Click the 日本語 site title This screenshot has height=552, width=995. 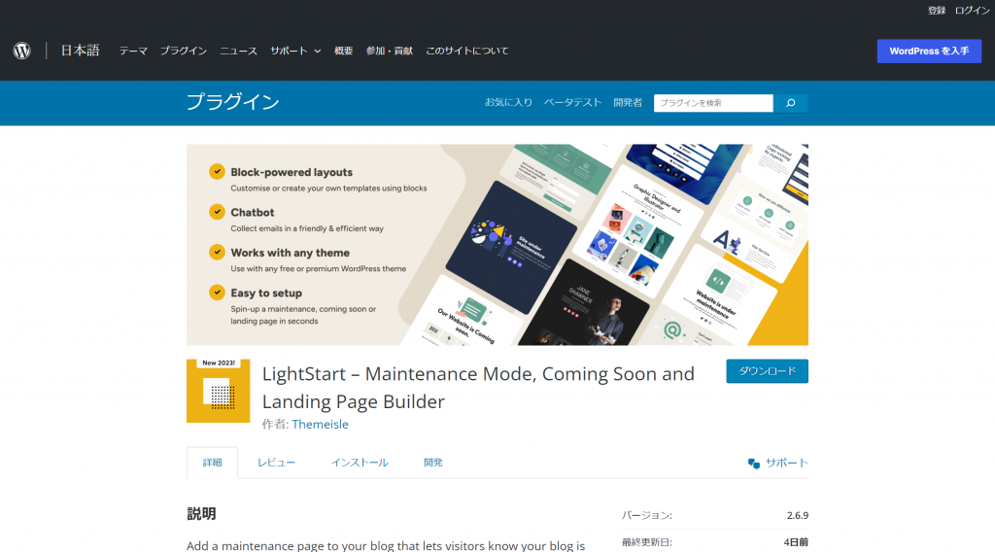tap(80, 51)
